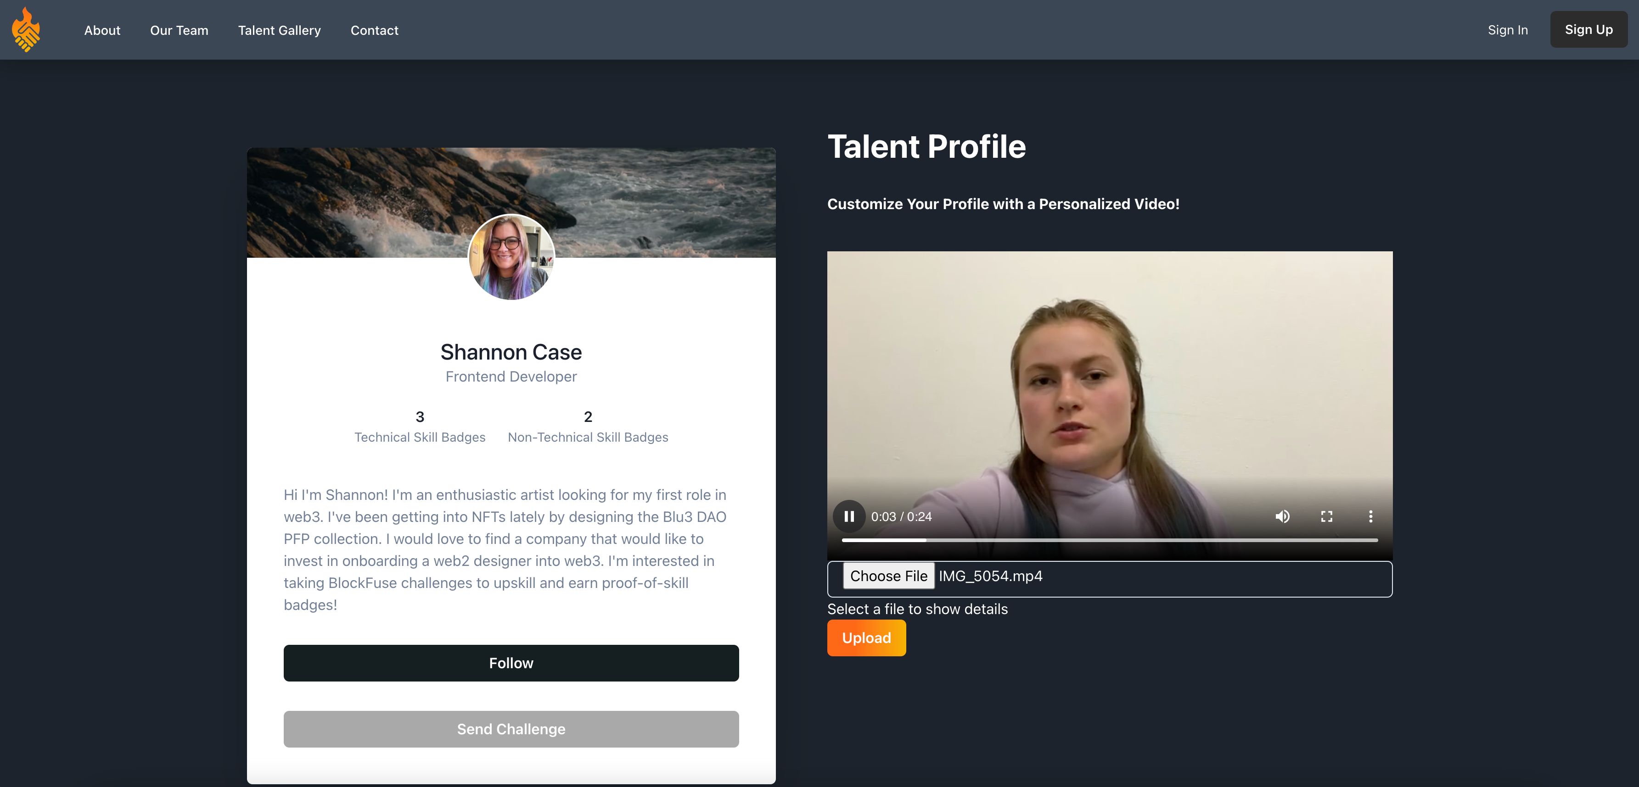Open the About navigation menu item
The width and height of the screenshot is (1639, 787).
pyautogui.click(x=101, y=29)
